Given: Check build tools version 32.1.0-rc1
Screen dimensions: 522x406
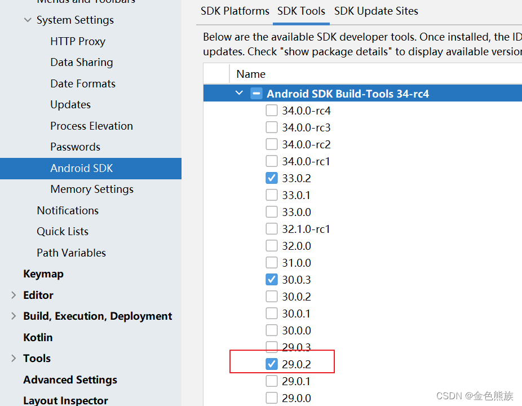Looking at the screenshot, I should [272, 229].
